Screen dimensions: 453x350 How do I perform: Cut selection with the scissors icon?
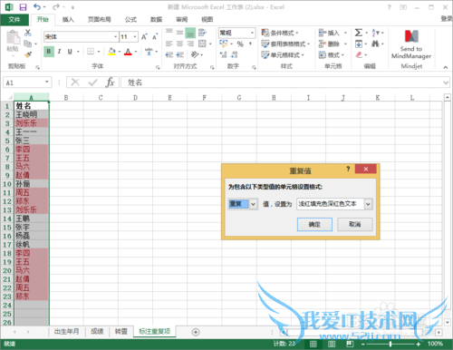28,33
